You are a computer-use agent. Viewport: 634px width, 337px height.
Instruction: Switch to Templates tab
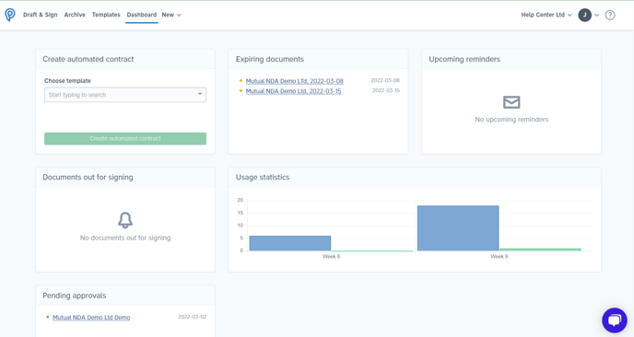click(106, 15)
